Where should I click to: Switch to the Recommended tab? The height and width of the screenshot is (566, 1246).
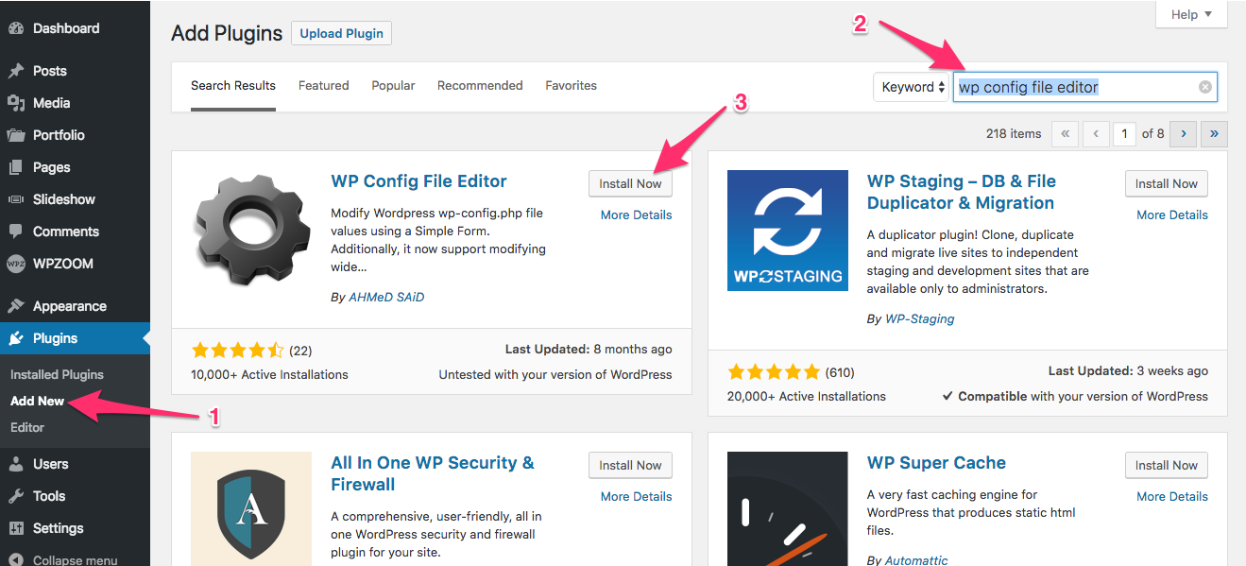[480, 85]
